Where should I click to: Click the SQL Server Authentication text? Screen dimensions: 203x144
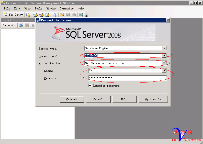105,63
